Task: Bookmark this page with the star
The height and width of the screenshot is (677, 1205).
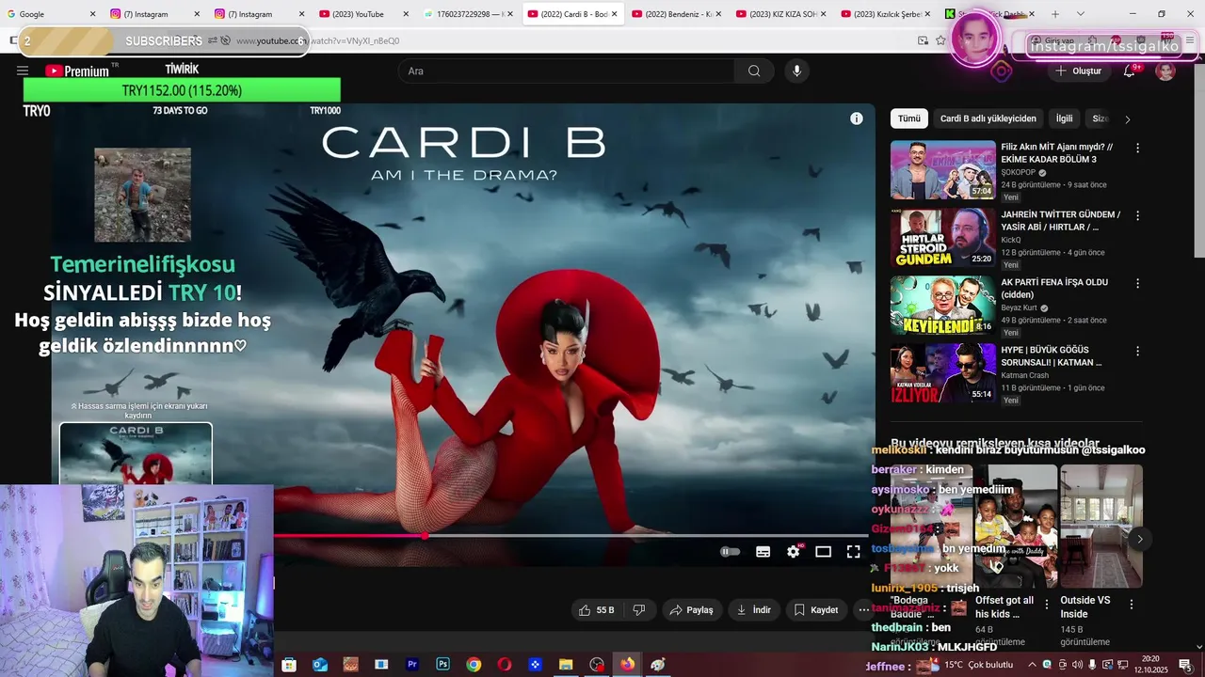Action: coord(940,40)
